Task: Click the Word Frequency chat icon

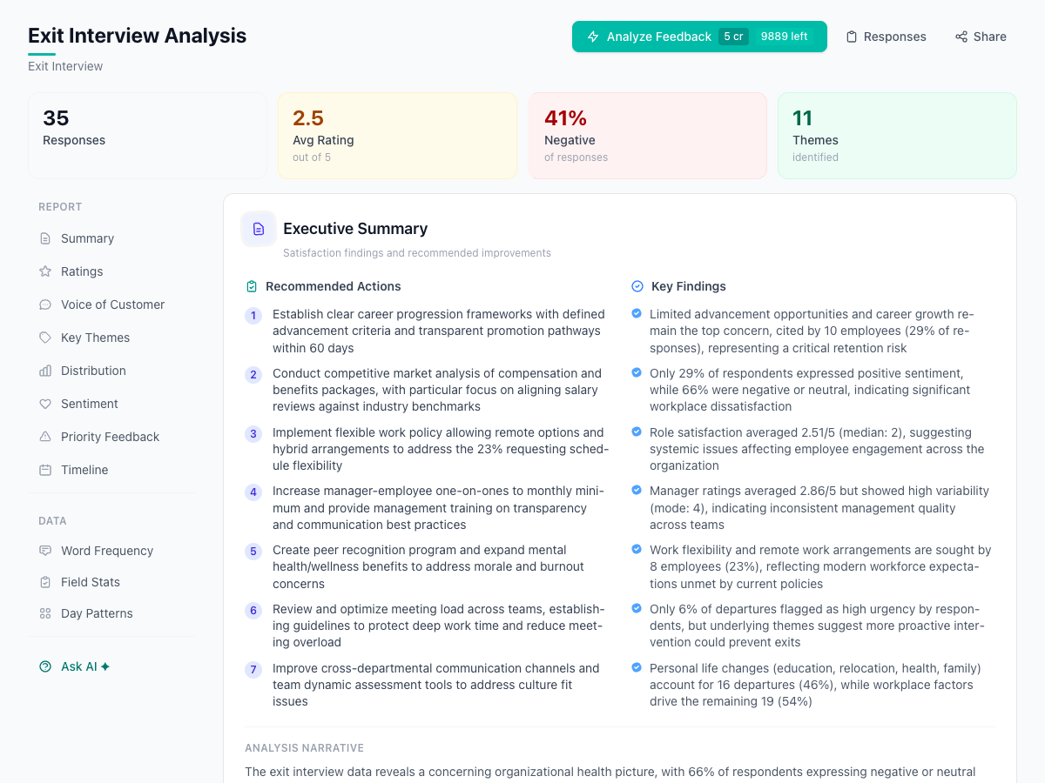Action: pyautogui.click(x=44, y=550)
